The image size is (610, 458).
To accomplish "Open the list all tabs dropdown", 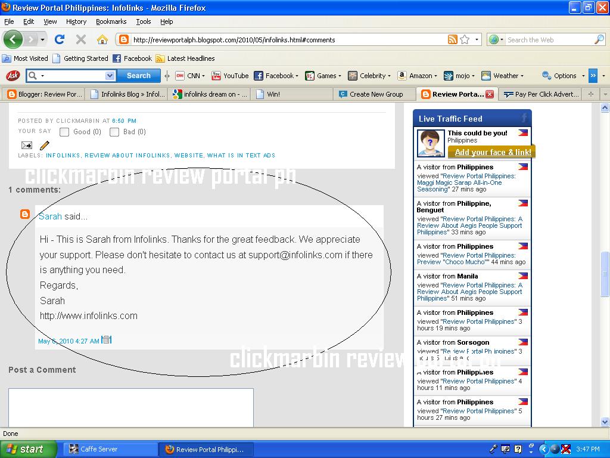I will point(605,94).
